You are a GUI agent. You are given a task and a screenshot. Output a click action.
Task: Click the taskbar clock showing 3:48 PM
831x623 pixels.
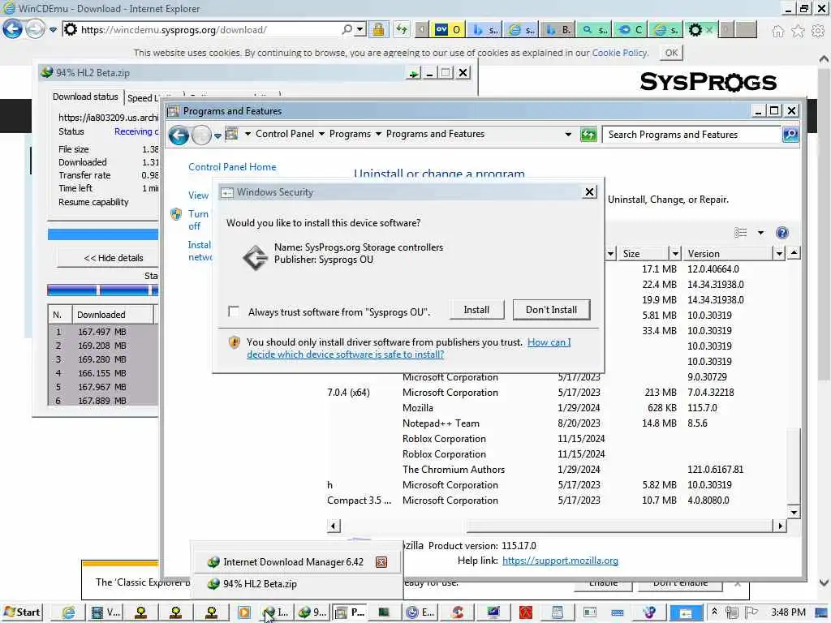788,612
